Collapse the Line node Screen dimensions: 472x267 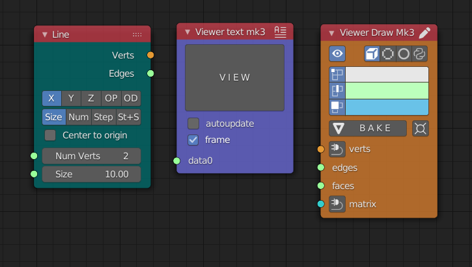(x=44, y=34)
